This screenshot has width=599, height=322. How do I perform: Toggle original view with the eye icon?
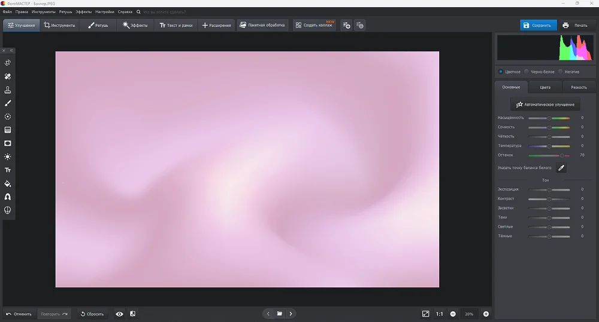pyautogui.click(x=119, y=314)
